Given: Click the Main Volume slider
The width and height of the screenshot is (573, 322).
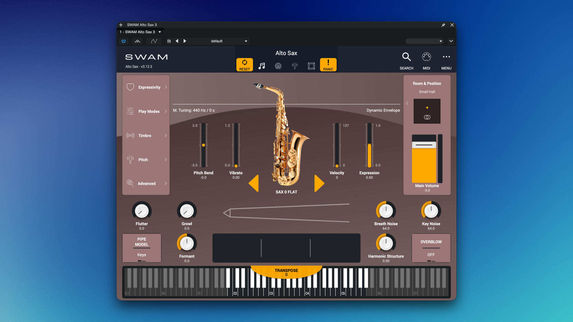Looking at the screenshot, I should tap(424, 159).
